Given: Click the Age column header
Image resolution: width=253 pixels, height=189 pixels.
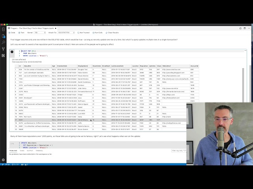Looking at the screenshot, I should click(54, 66).
